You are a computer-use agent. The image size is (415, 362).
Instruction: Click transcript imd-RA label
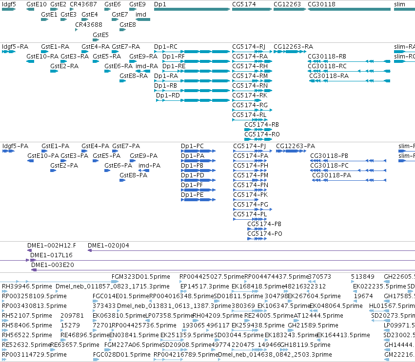[x=147, y=66]
